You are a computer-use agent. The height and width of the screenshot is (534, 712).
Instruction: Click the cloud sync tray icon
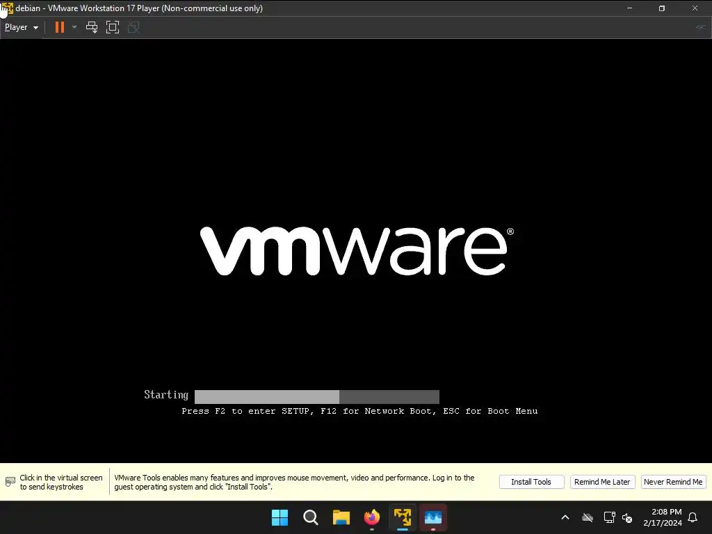(x=588, y=517)
